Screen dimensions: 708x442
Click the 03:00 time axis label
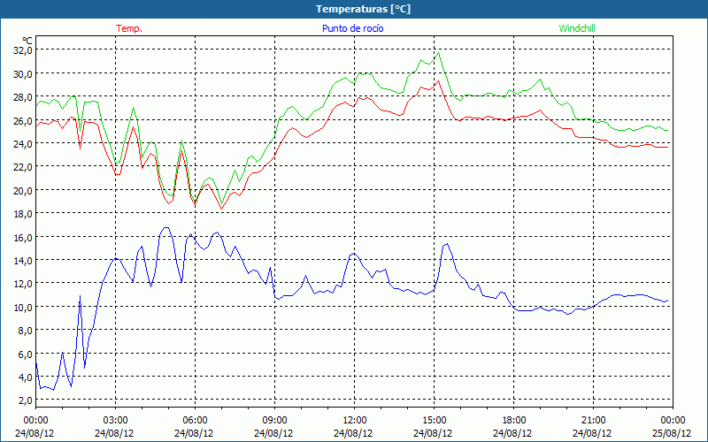pyautogui.click(x=115, y=421)
